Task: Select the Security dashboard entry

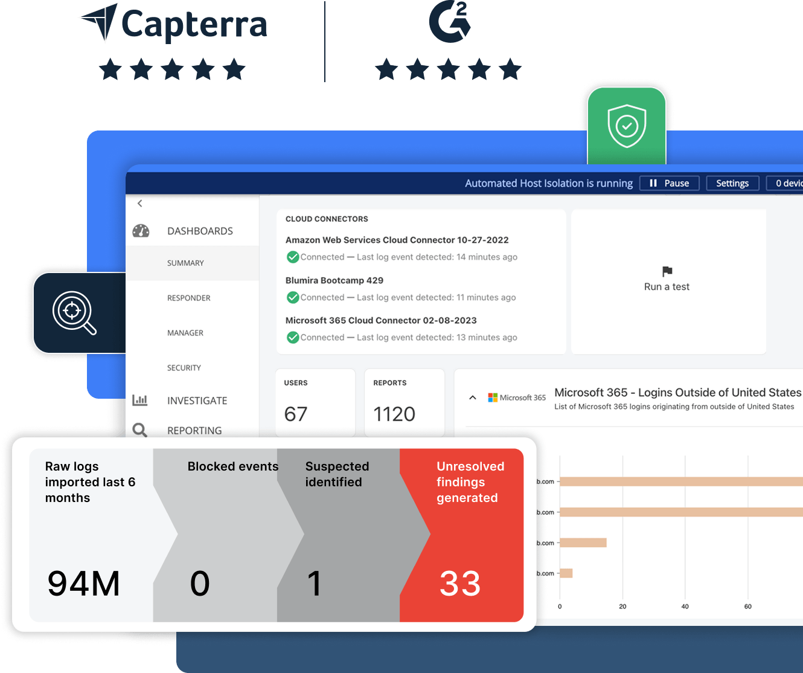Action: coord(184,367)
